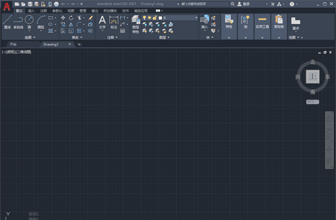
Task: Open the 输出 (Output) ribbon tab
Action: (95, 11)
